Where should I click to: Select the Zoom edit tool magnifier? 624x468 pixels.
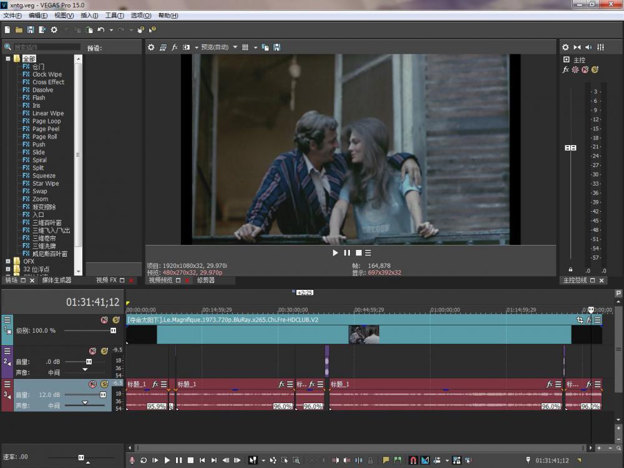click(x=296, y=460)
